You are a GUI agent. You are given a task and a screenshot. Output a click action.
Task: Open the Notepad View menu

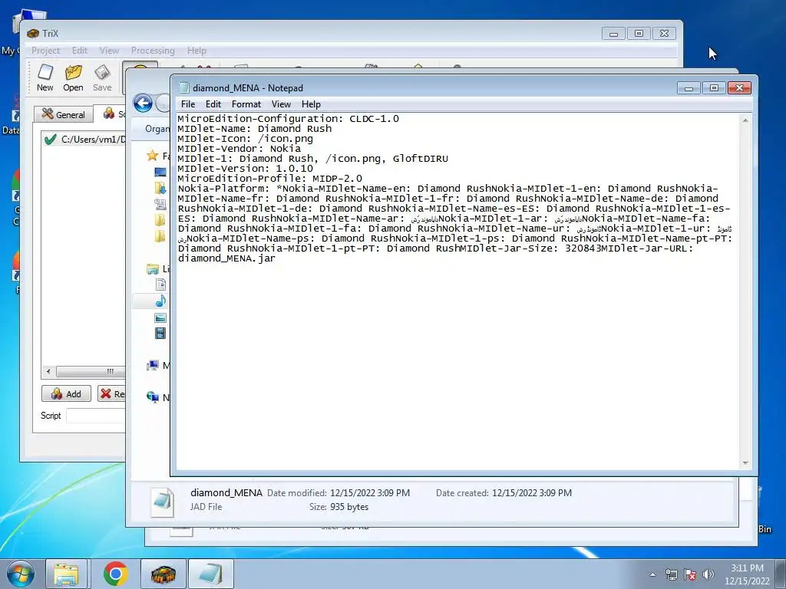click(x=281, y=104)
